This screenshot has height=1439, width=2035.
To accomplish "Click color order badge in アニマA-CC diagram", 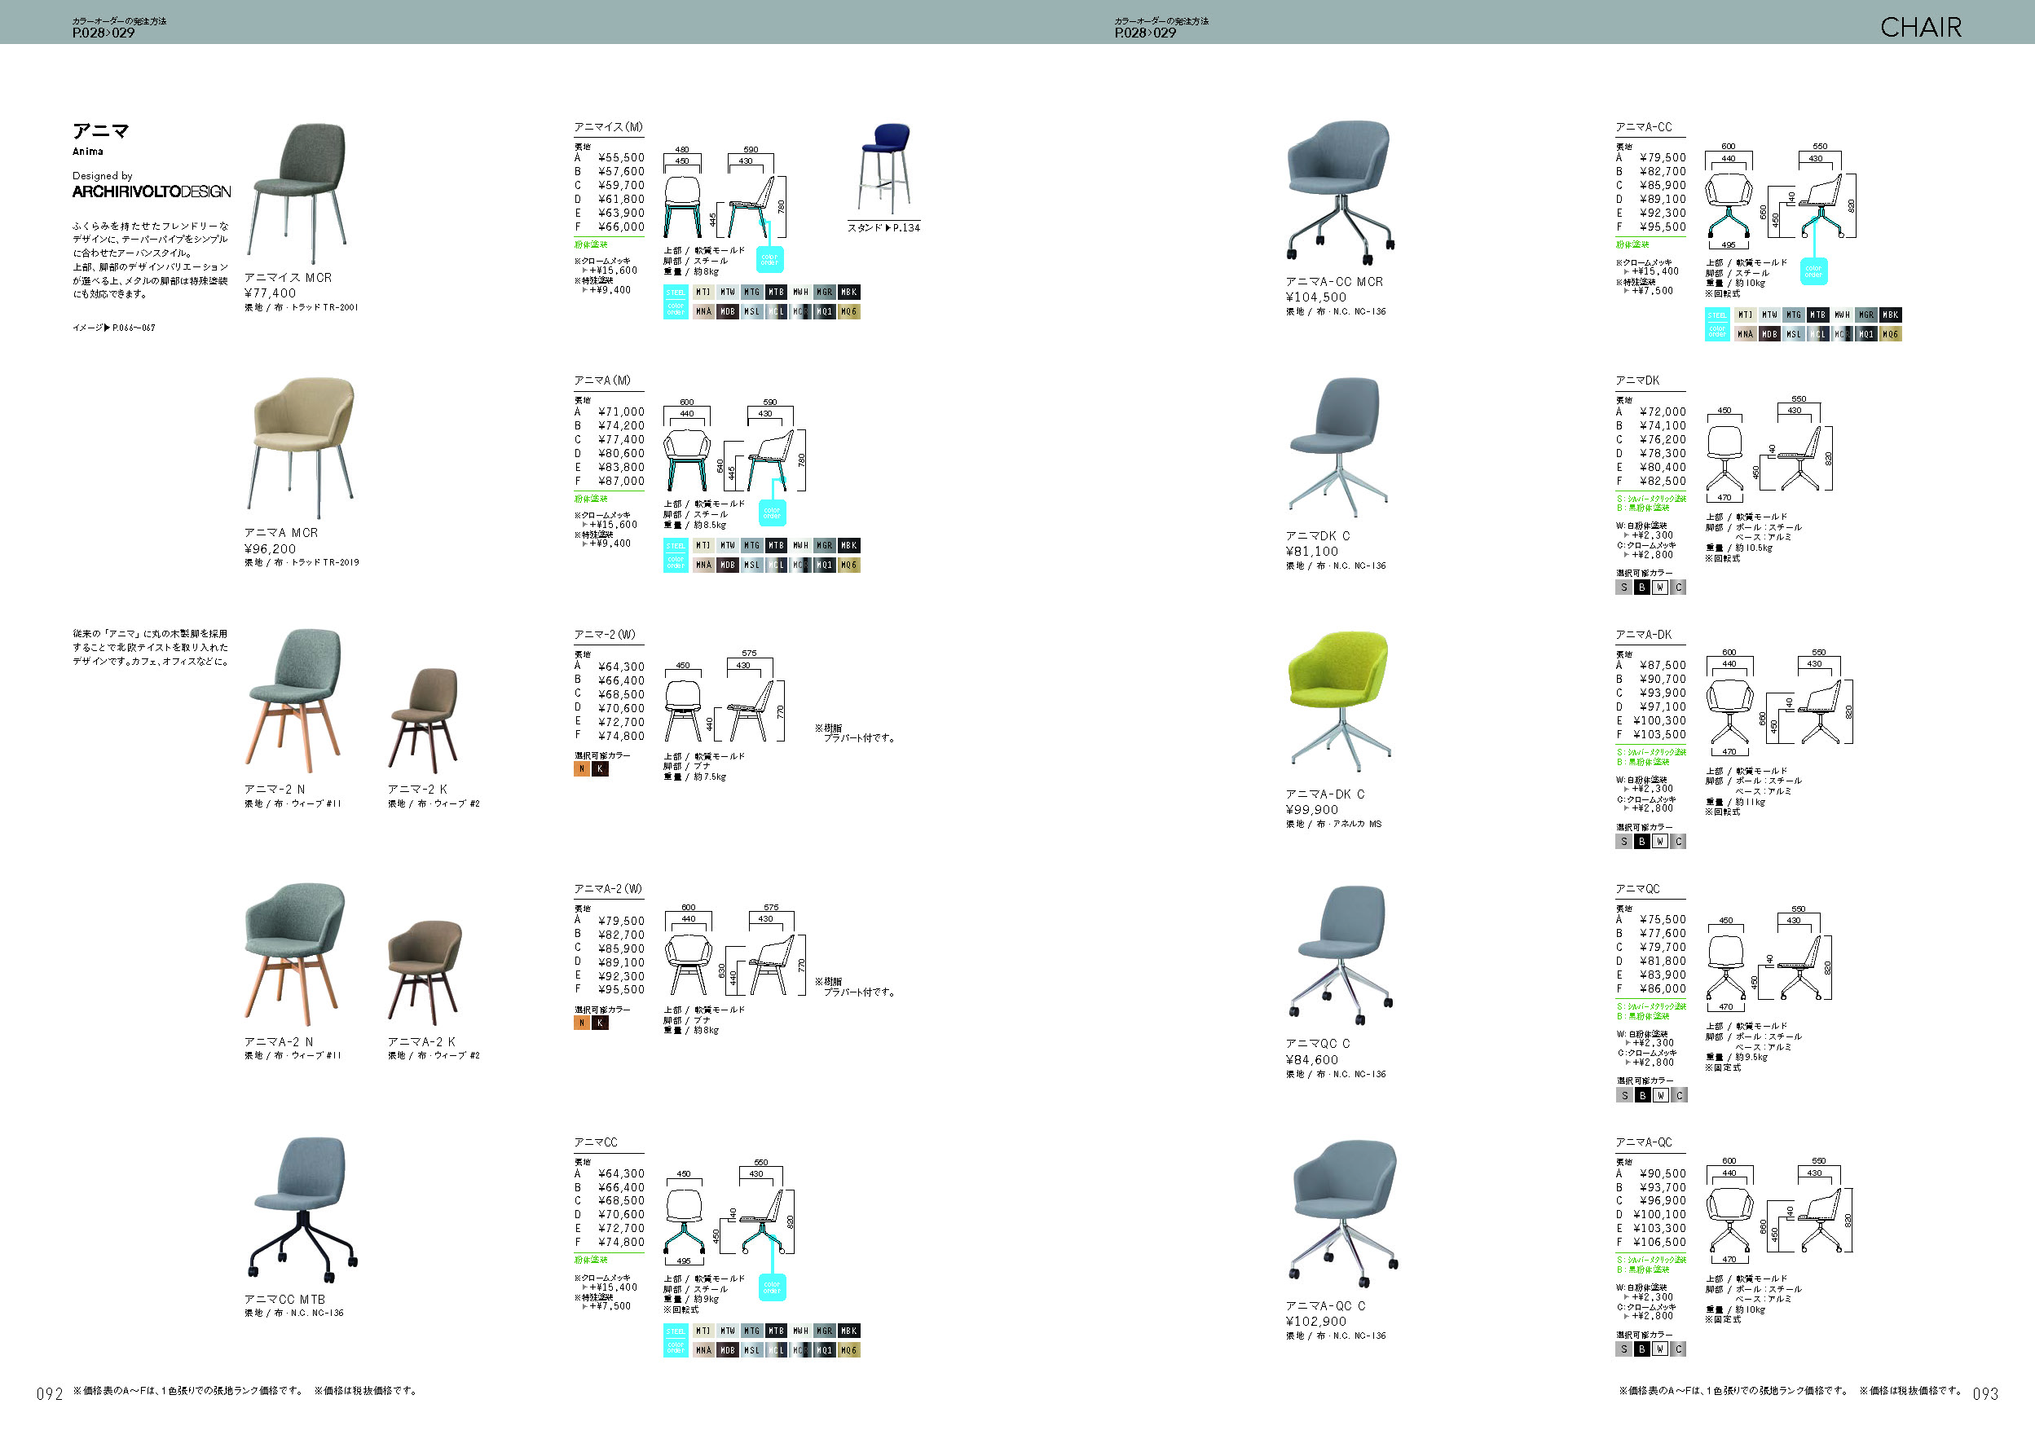I will coord(1813,271).
